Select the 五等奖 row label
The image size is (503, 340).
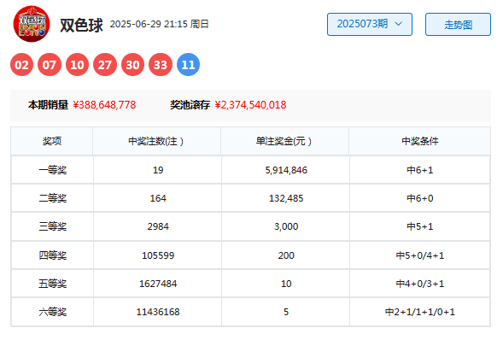[x=53, y=284]
